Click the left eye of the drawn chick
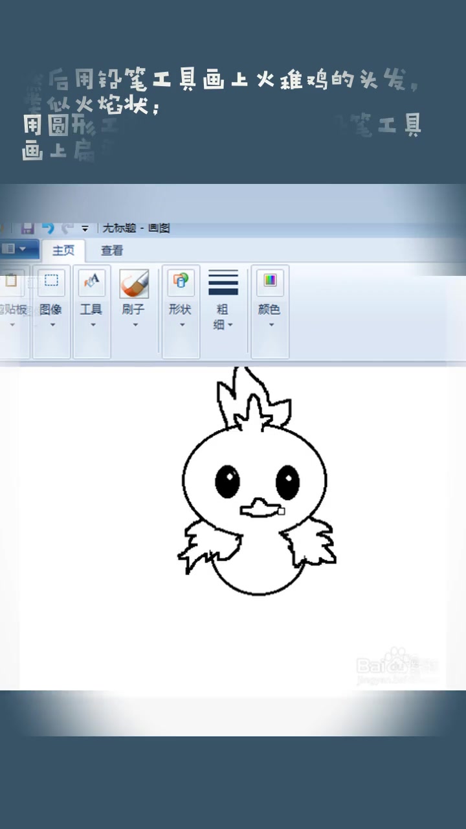 coord(227,481)
